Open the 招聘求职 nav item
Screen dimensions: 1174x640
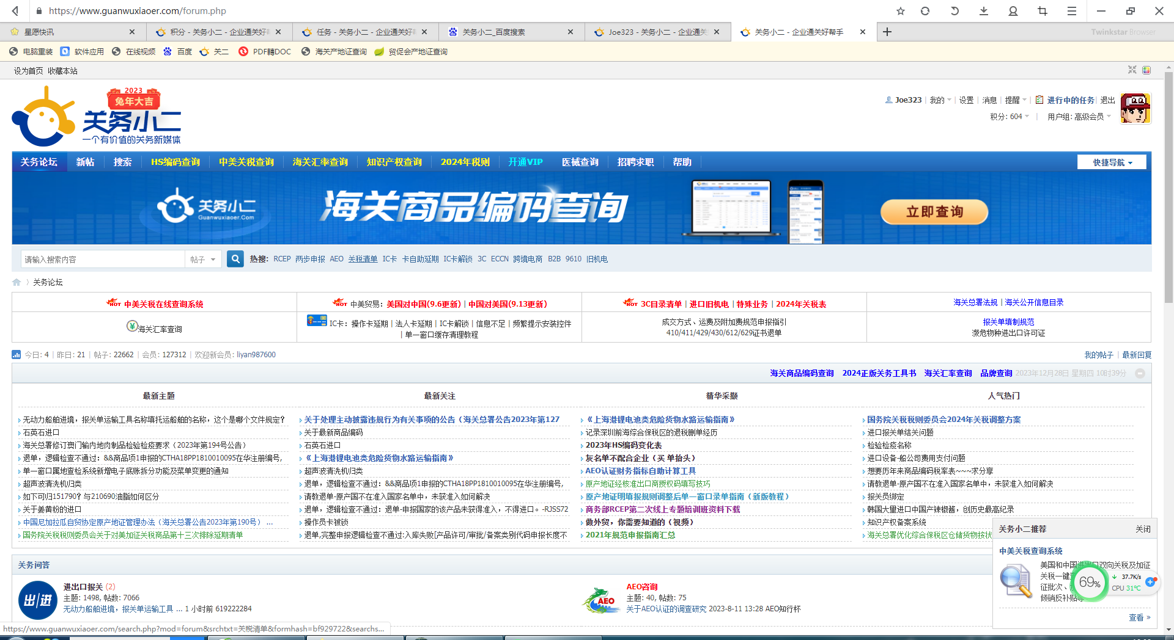[x=635, y=162]
